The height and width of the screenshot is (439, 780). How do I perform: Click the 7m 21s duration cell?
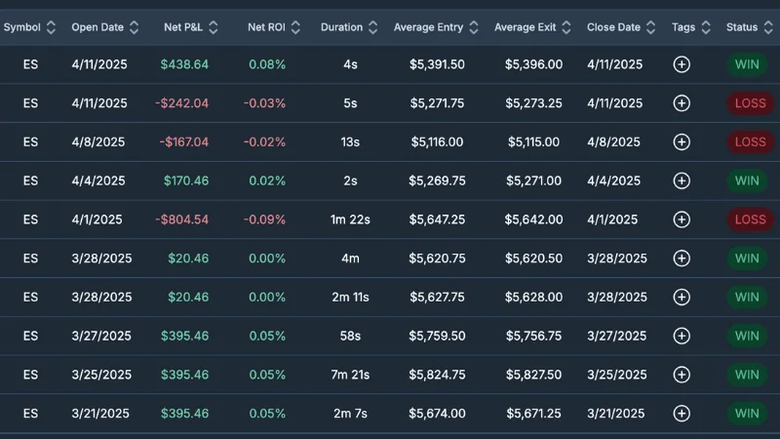pyautogui.click(x=350, y=375)
